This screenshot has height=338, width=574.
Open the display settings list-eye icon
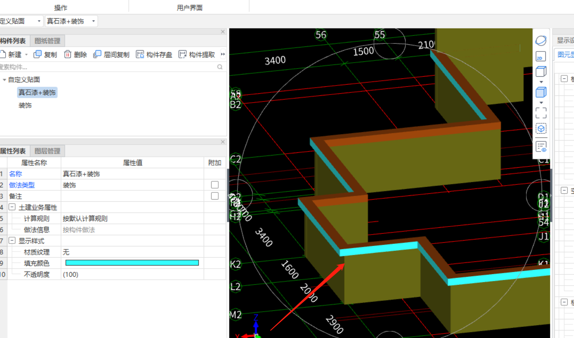[541, 147]
